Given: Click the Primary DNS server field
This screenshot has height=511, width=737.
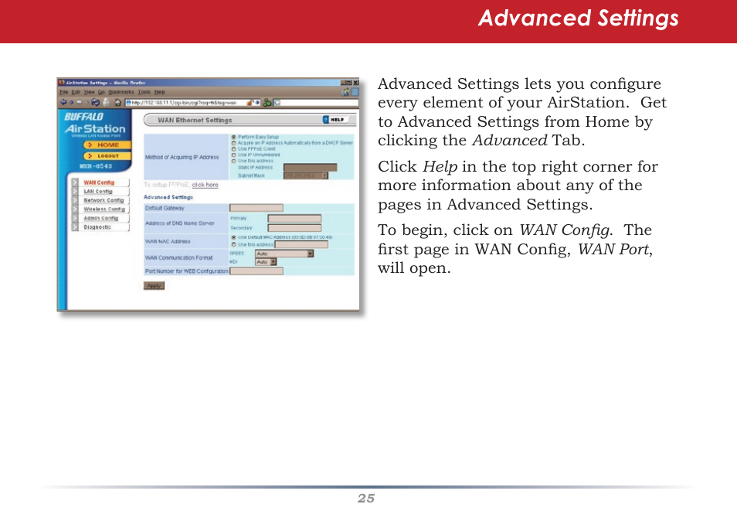Looking at the screenshot, I should click(x=294, y=218).
